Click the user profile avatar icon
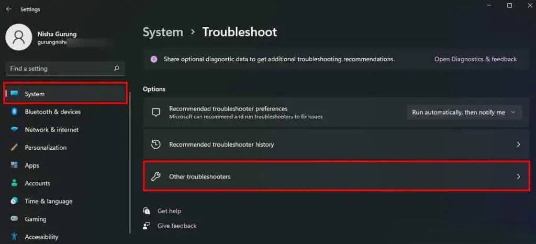 [x=19, y=38]
